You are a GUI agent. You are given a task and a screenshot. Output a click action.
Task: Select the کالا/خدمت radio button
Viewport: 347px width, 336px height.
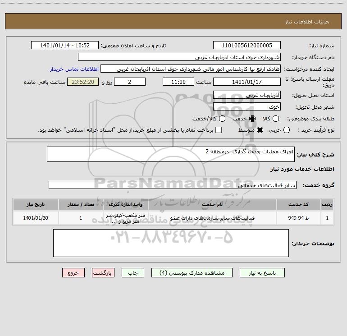coord(222,119)
